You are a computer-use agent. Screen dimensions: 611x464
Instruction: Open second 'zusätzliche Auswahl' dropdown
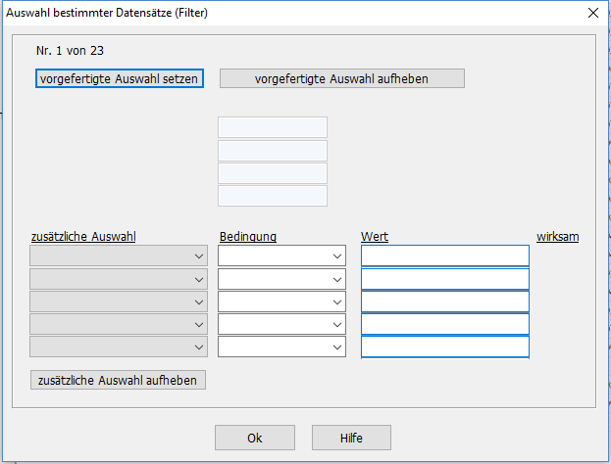(119, 279)
